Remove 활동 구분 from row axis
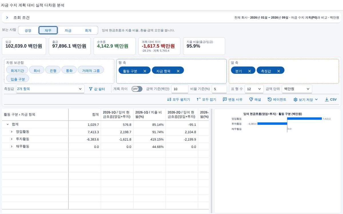This screenshot has width=343, height=214. click(145, 71)
